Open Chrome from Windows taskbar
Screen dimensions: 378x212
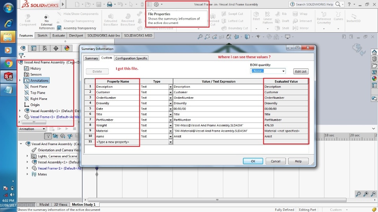[x=8, y=64]
